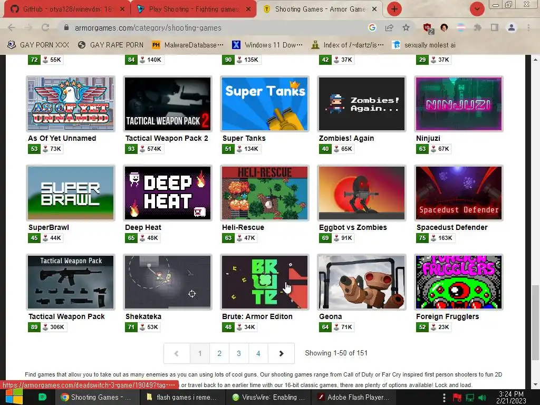The image size is (540, 405).
Task: Click the previous page arrow in pagination
Action: [x=177, y=353]
